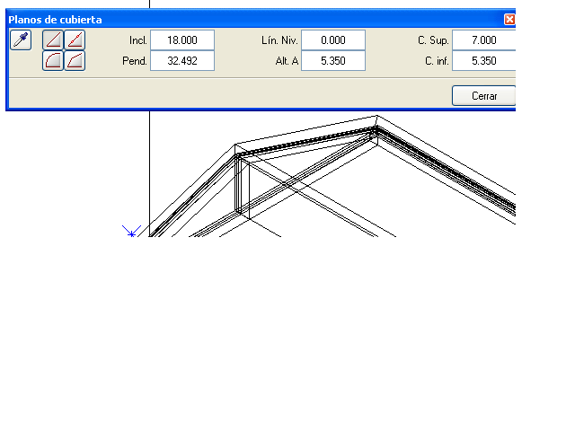Edit the C. inf. value 5.350
The width and height of the screenshot is (575, 431).
[483, 61]
